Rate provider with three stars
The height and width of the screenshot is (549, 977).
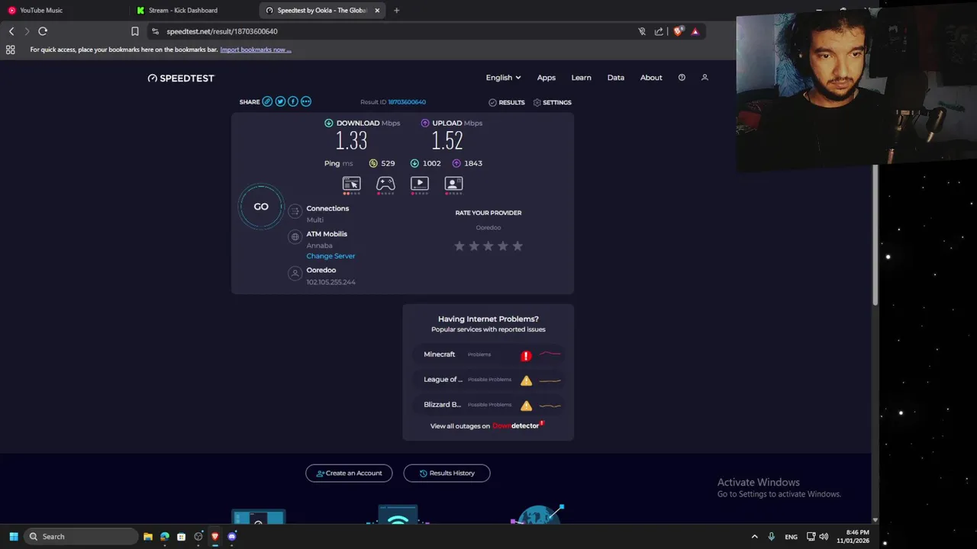488,246
